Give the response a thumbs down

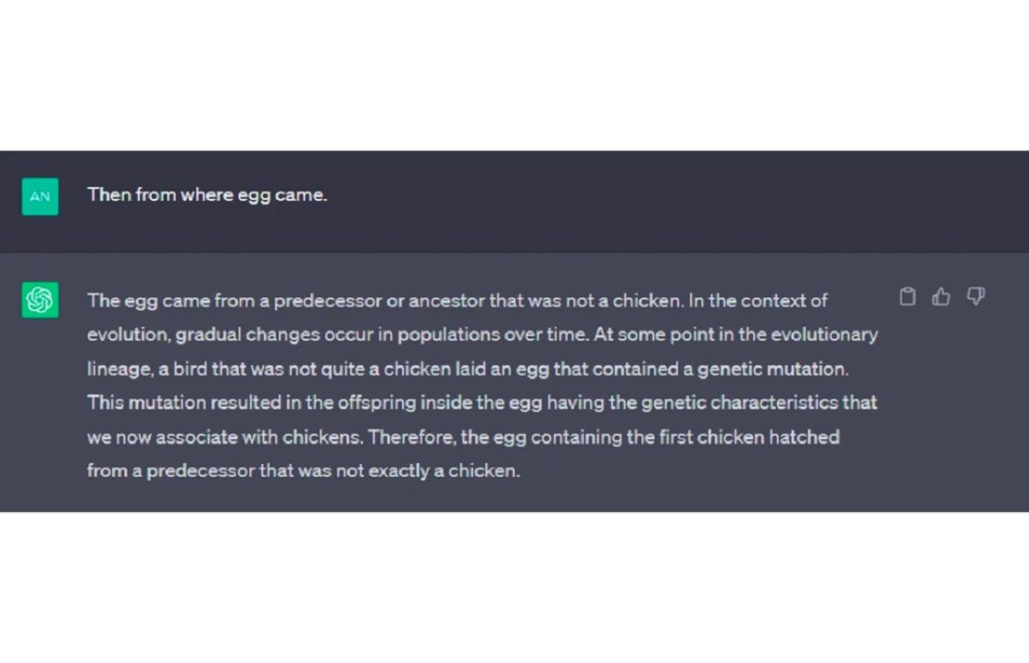[x=976, y=297]
